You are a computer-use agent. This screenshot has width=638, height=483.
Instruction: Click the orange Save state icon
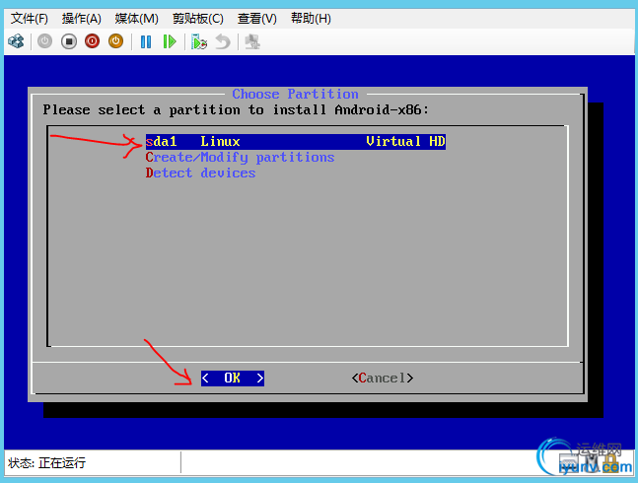pos(116,41)
